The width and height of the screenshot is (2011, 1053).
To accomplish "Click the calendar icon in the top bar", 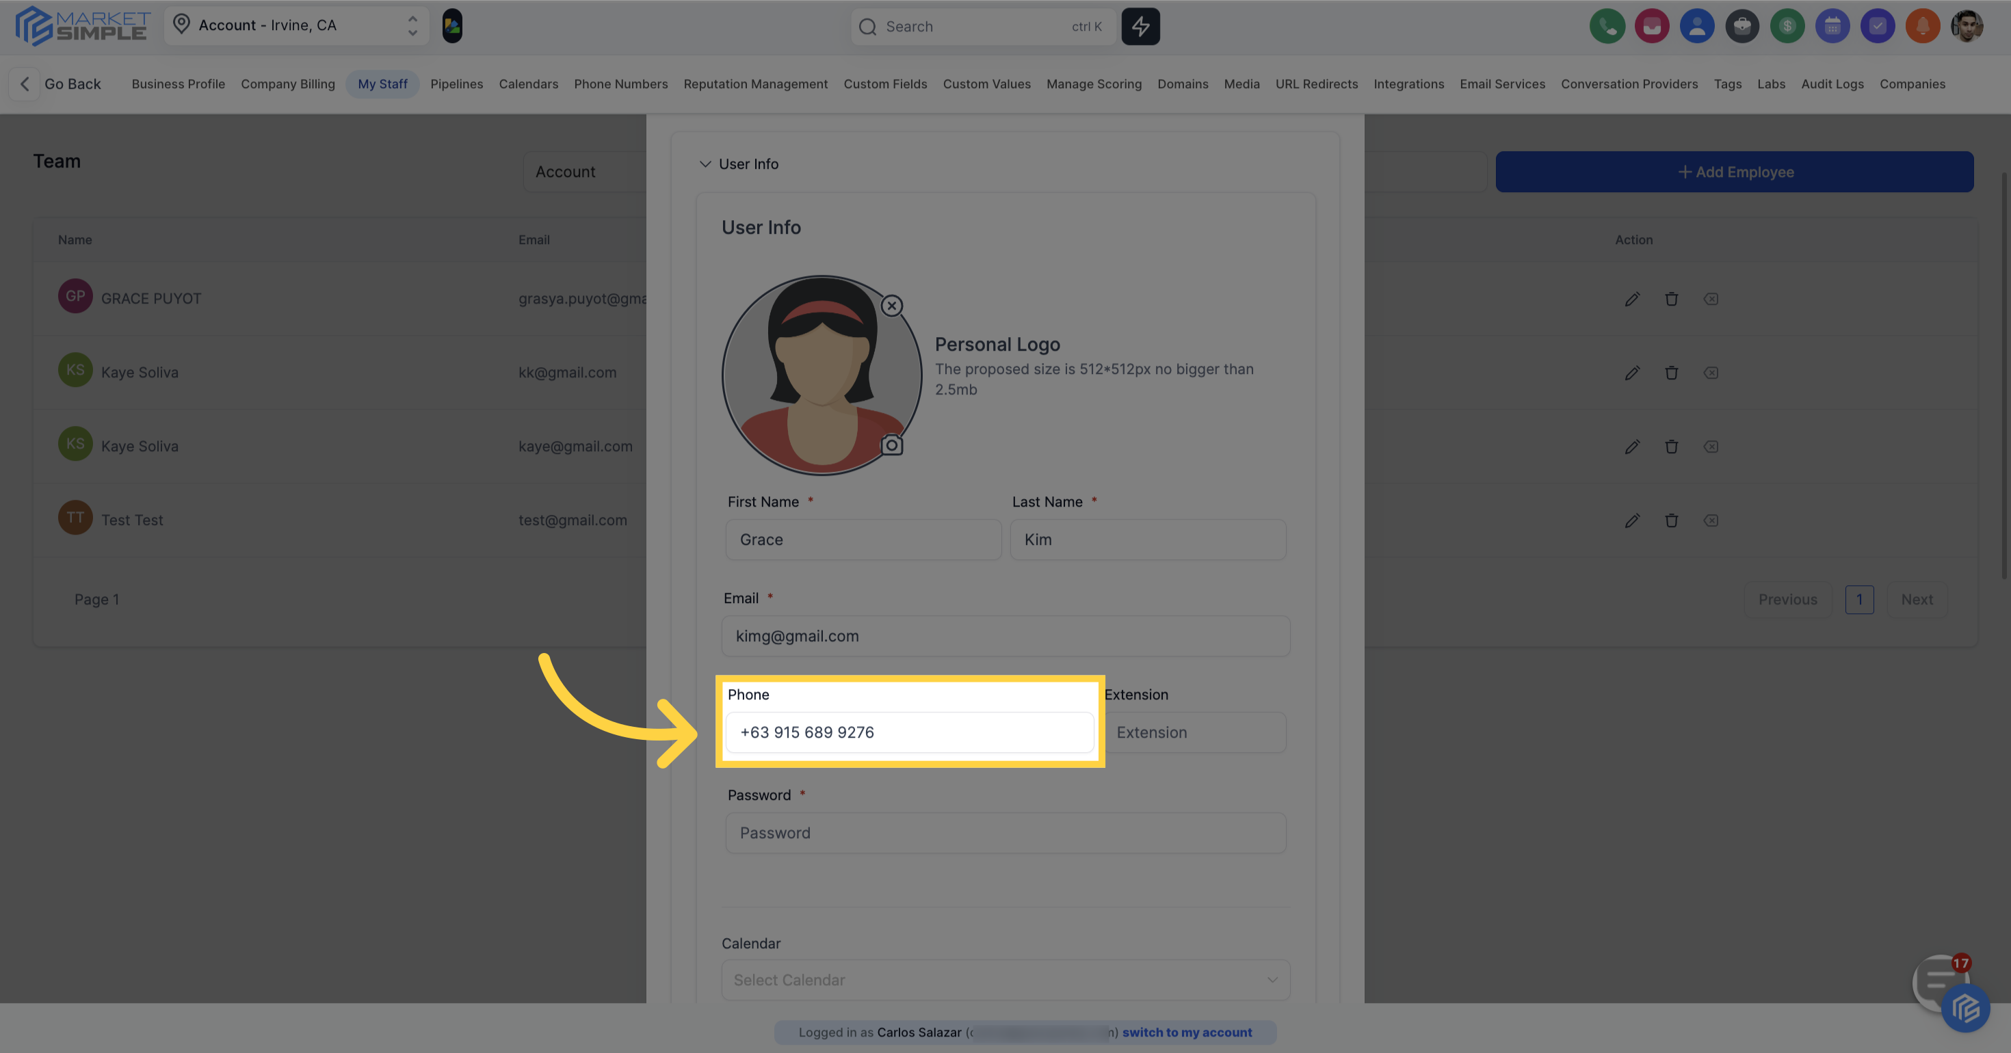I will tap(1832, 27).
